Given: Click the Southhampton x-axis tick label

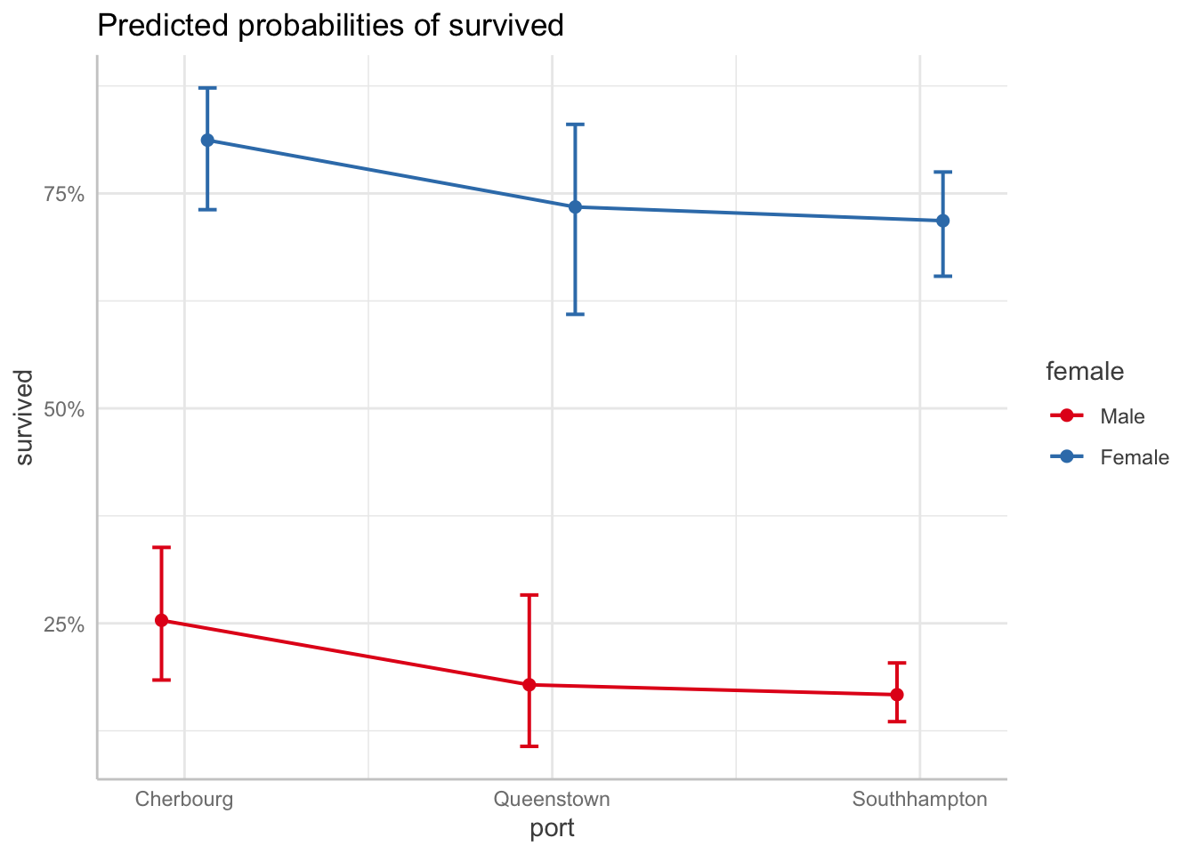Looking at the screenshot, I should (x=919, y=799).
